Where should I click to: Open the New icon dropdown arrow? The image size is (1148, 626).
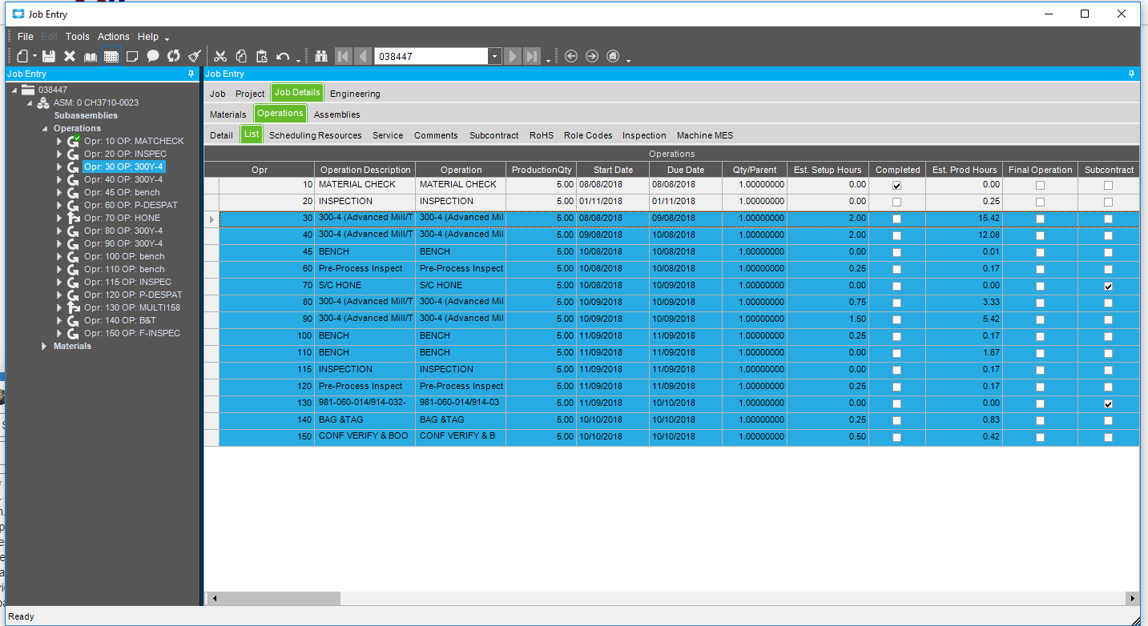click(x=34, y=57)
